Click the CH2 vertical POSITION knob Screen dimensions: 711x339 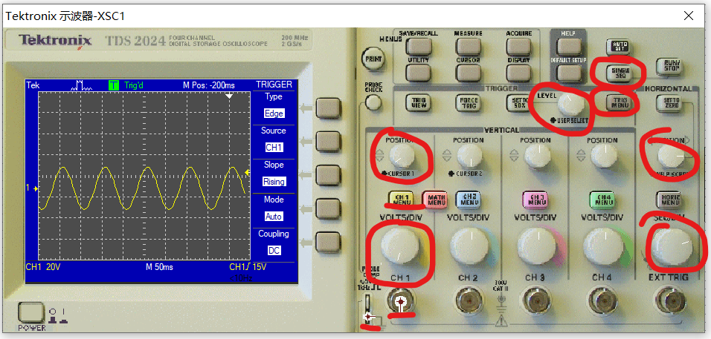(x=469, y=156)
